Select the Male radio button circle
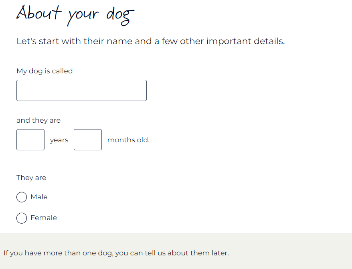Image resolution: width=352 pixels, height=269 pixels. pyautogui.click(x=22, y=197)
